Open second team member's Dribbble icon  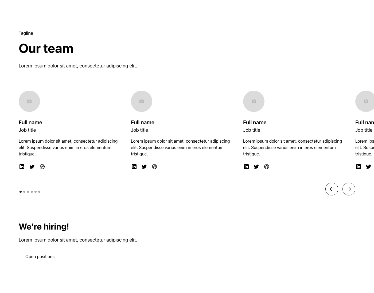click(x=154, y=167)
